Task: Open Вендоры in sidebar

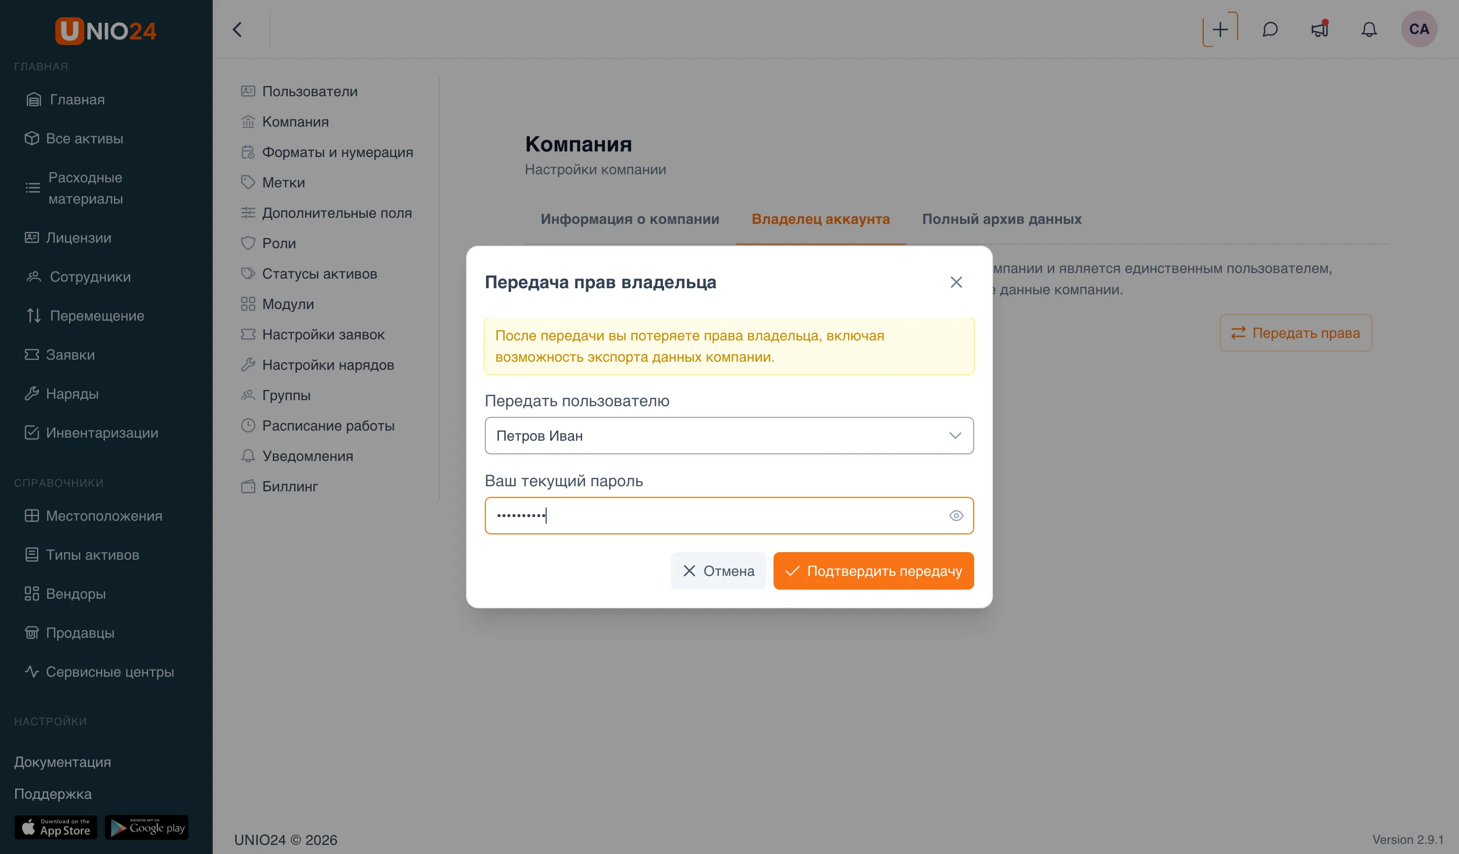Action: click(x=65, y=594)
